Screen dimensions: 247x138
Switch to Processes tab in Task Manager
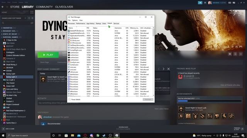(71, 23)
